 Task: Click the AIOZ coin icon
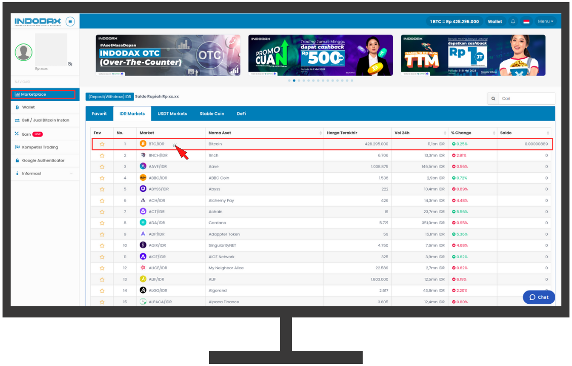click(x=143, y=257)
